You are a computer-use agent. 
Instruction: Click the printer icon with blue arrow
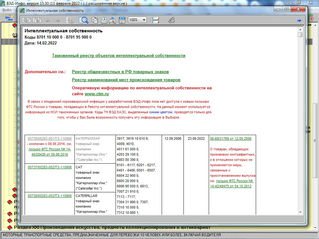[x=104, y=20]
